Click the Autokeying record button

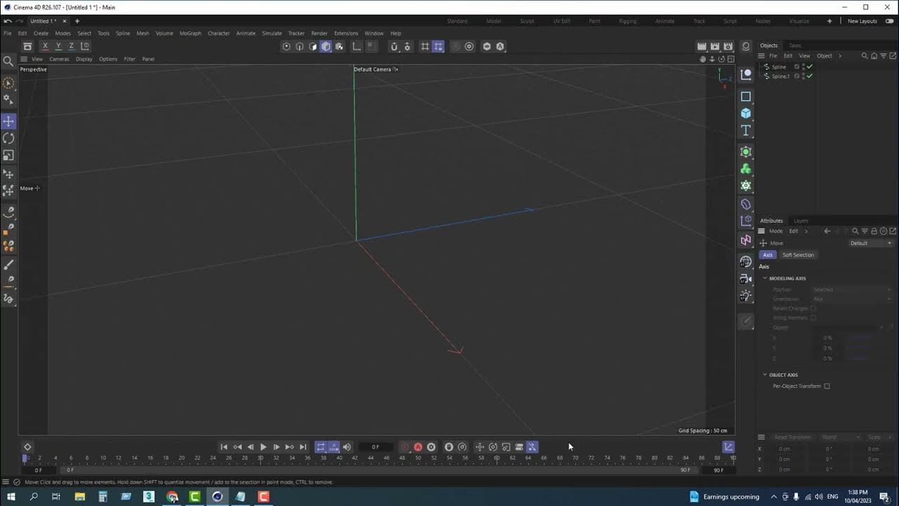(418, 447)
